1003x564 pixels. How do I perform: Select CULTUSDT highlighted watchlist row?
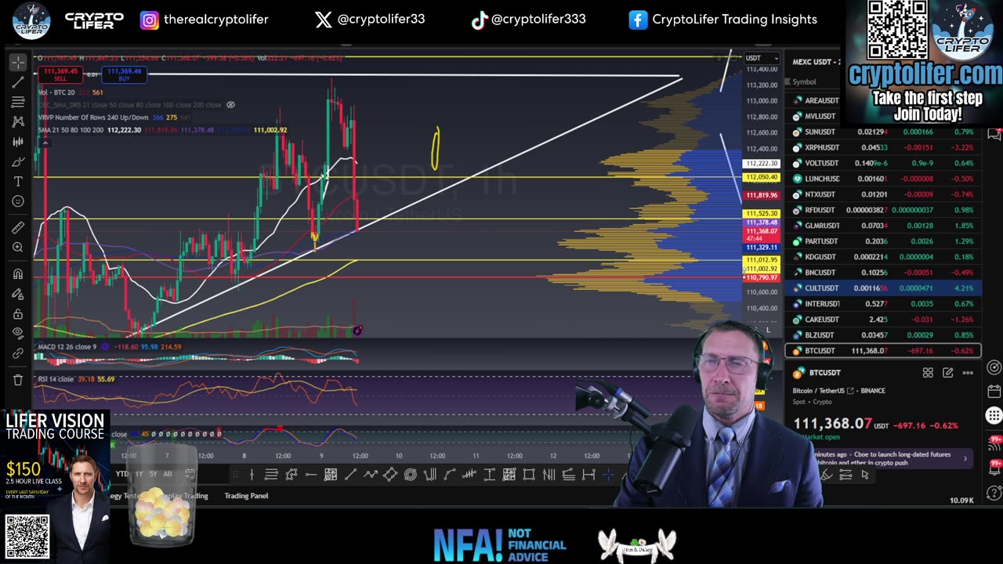[882, 288]
